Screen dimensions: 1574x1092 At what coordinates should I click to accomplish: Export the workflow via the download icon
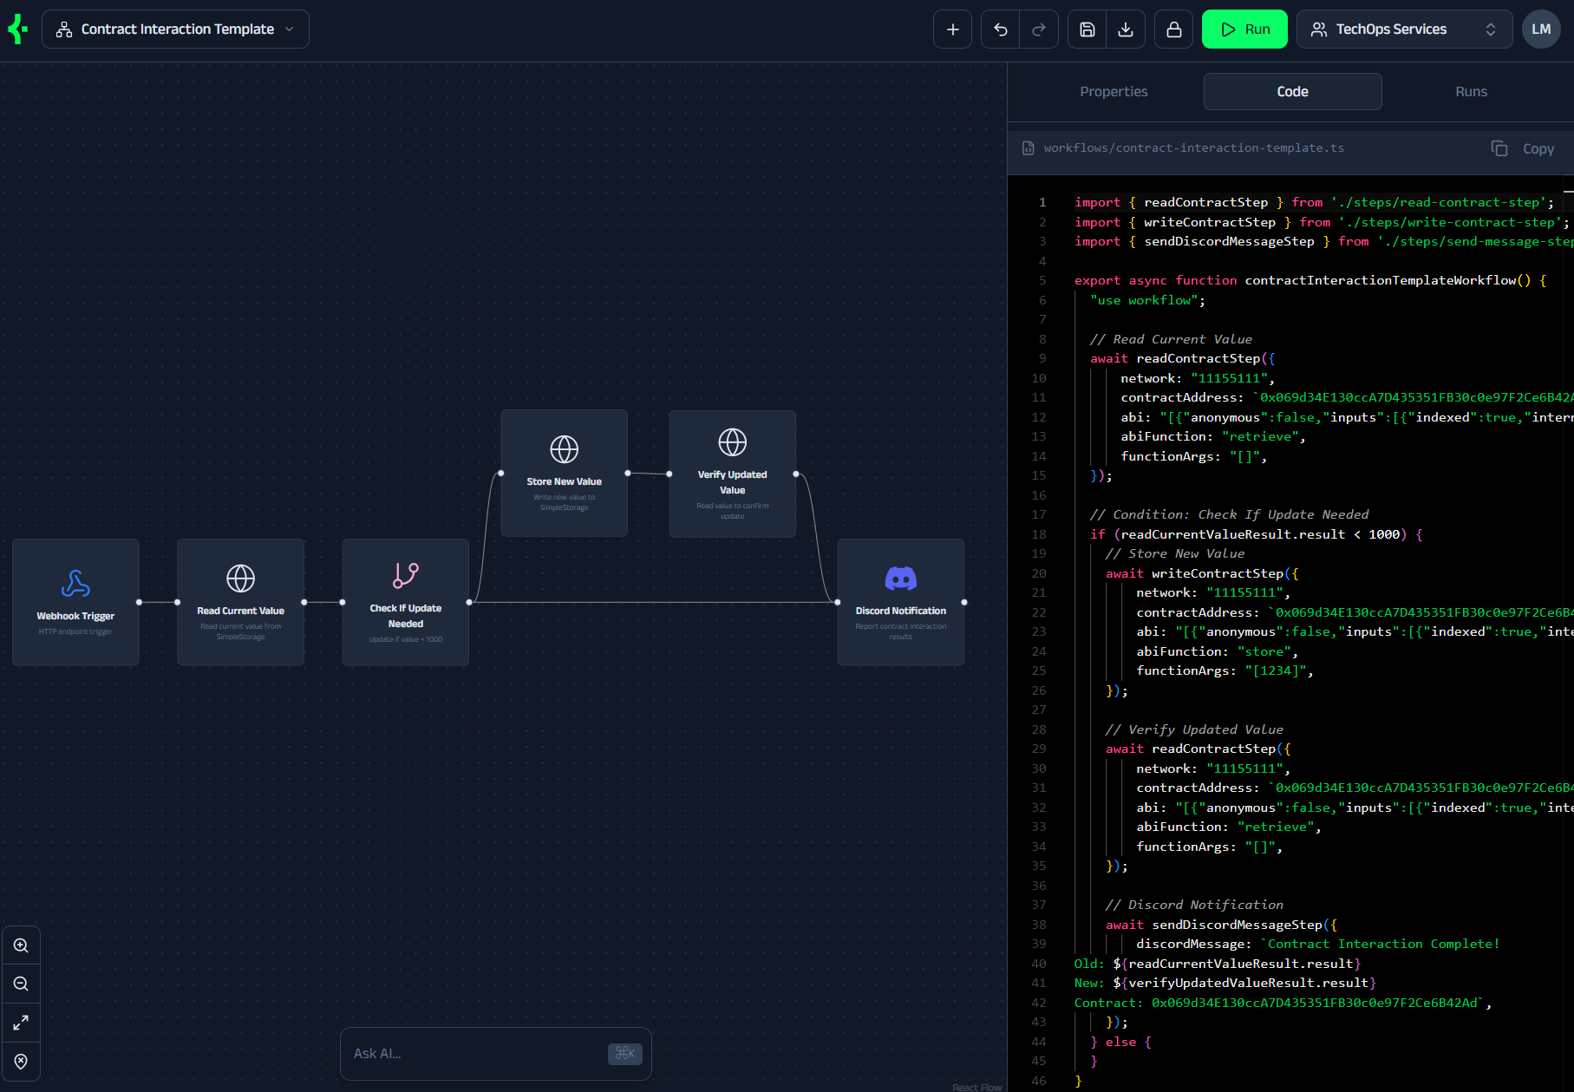(1126, 29)
